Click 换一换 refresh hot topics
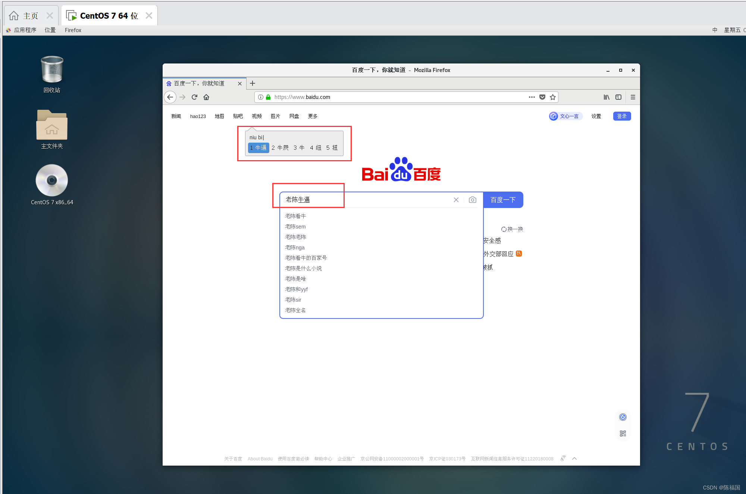Viewport: 746px width, 494px height. (x=513, y=229)
